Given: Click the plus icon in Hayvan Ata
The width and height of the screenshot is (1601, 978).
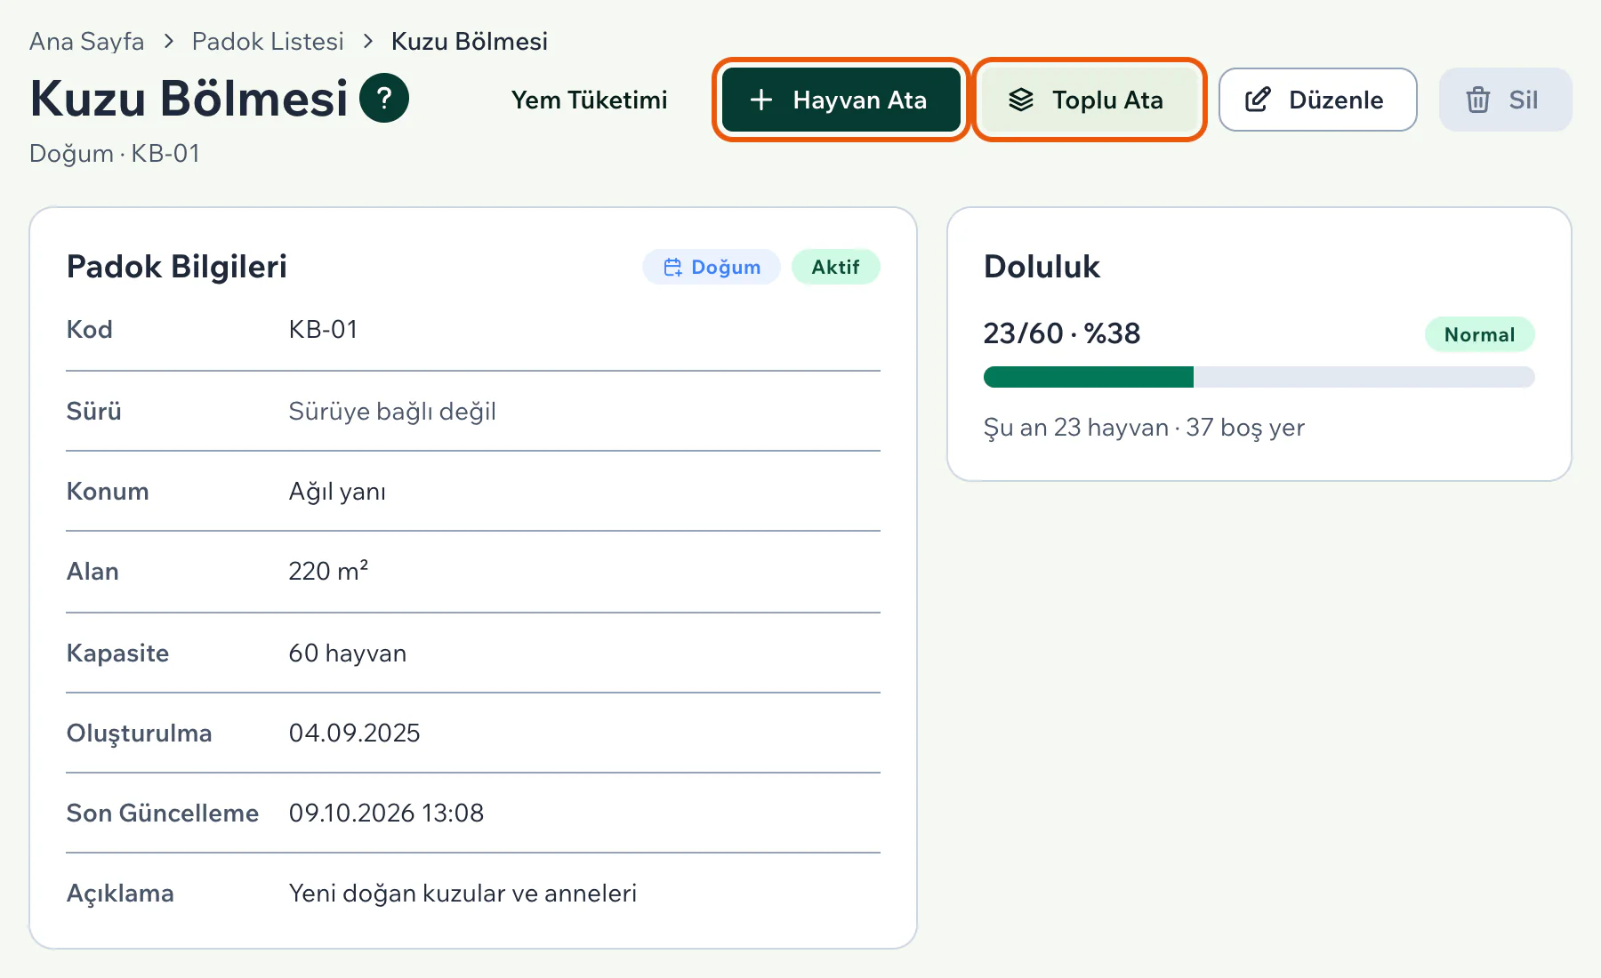Looking at the screenshot, I should pyautogui.click(x=761, y=100).
